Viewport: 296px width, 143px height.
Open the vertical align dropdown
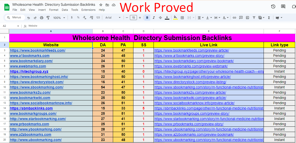[x=209, y=18]
